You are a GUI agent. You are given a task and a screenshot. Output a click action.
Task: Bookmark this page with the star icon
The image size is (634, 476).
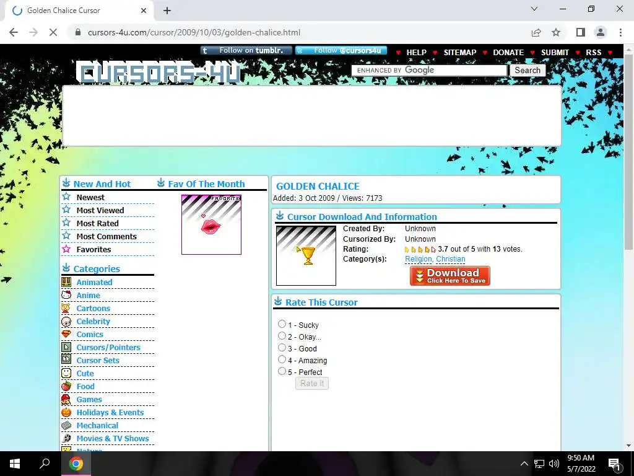[x=556, y=32]
